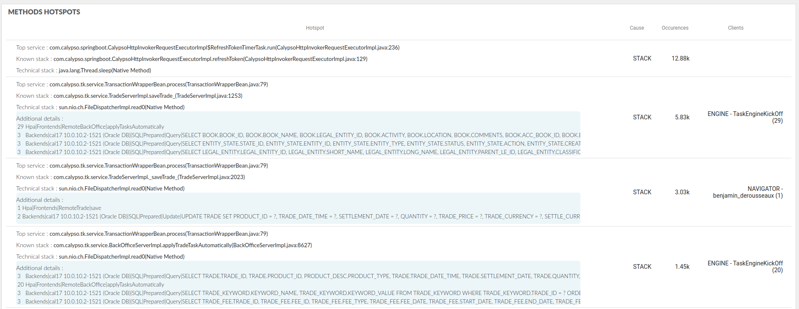Click the 3.03k occurrences value
The height and width of the screenshot is (309, 799).
682,192
